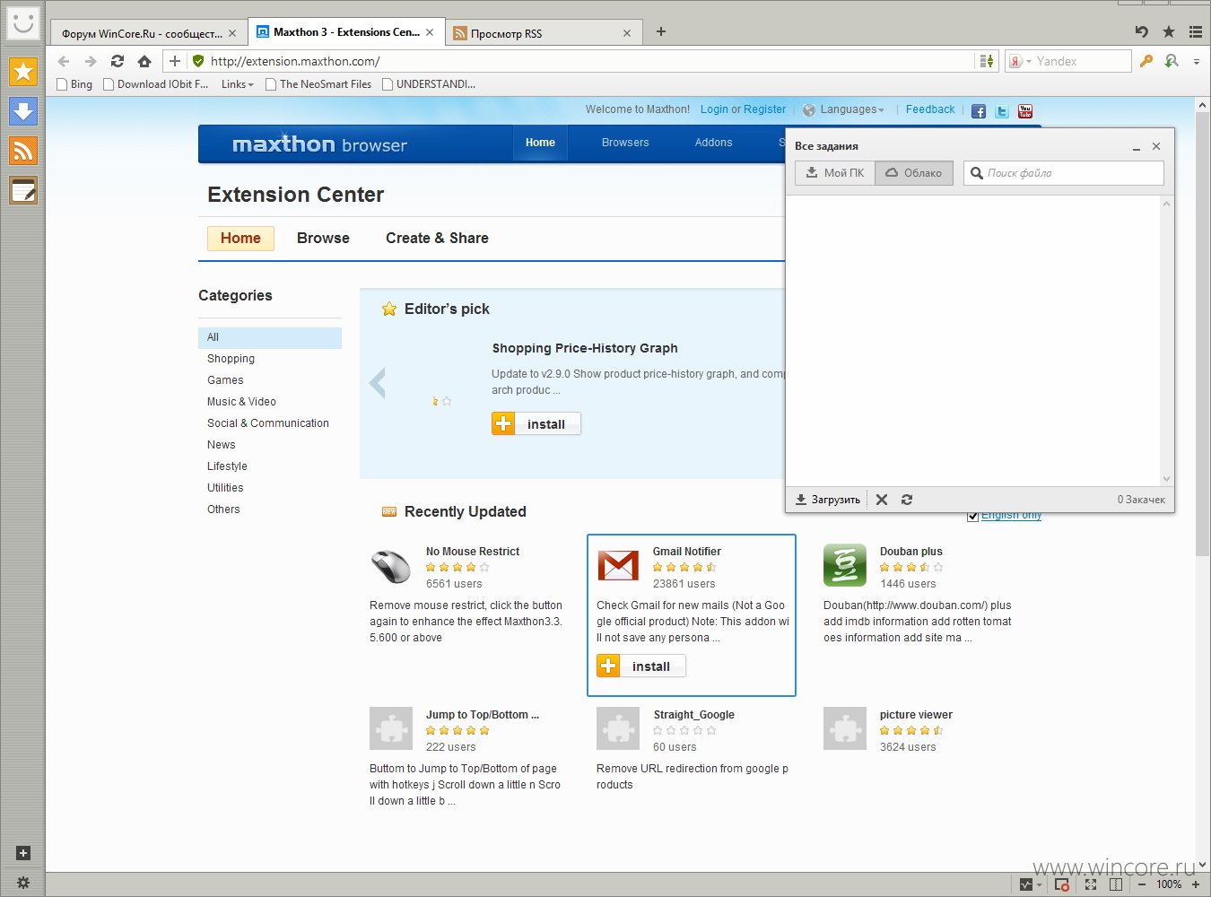The image size is (1211, 897).
Task: Zoom out with the minus button in status bar
Action: pyautogui.click(x=1142, y=884)
